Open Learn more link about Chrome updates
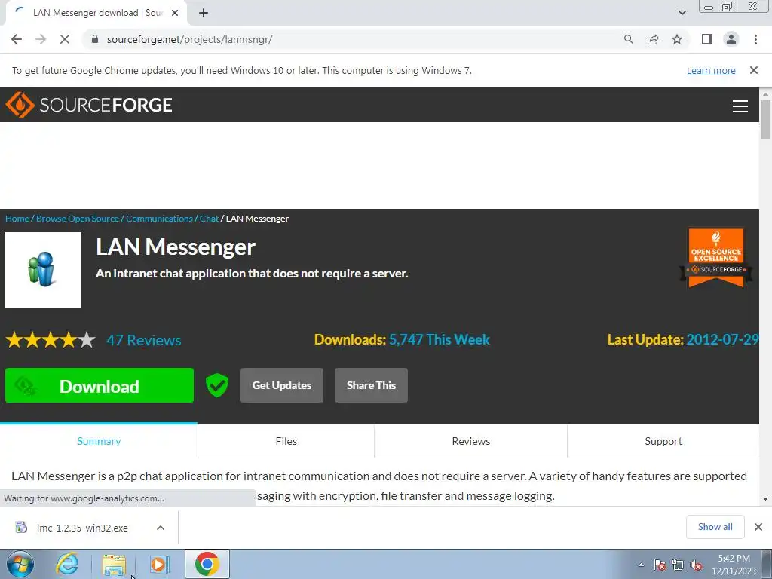 [711, 71]
